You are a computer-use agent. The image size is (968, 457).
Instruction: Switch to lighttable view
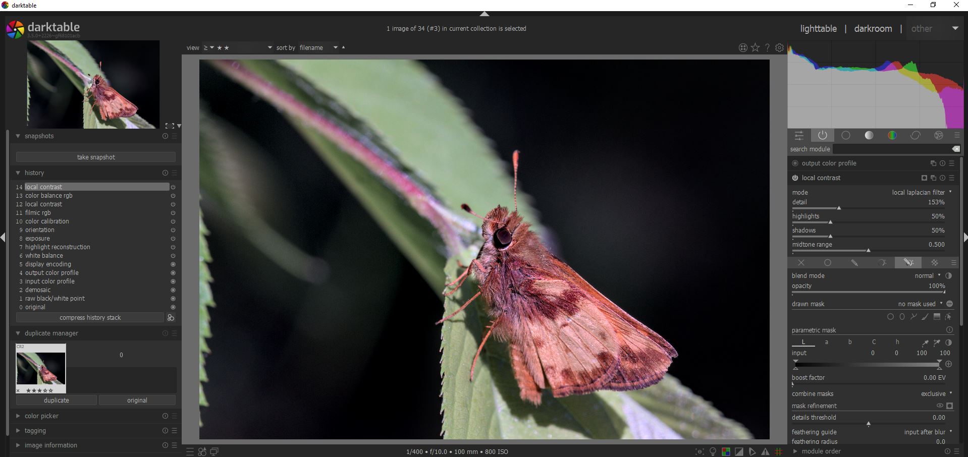[x=818, y=29]
